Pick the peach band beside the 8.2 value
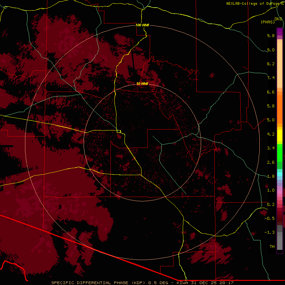285x285 pixels. click(x=280, y=65)
